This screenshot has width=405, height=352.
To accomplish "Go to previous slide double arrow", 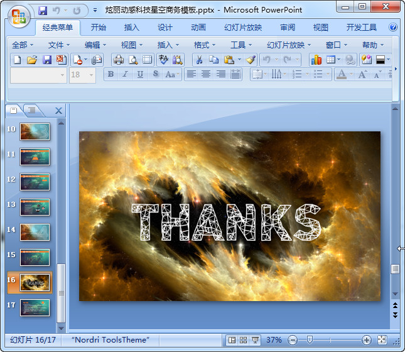I will pyautogui.click(x=395, y=305).
